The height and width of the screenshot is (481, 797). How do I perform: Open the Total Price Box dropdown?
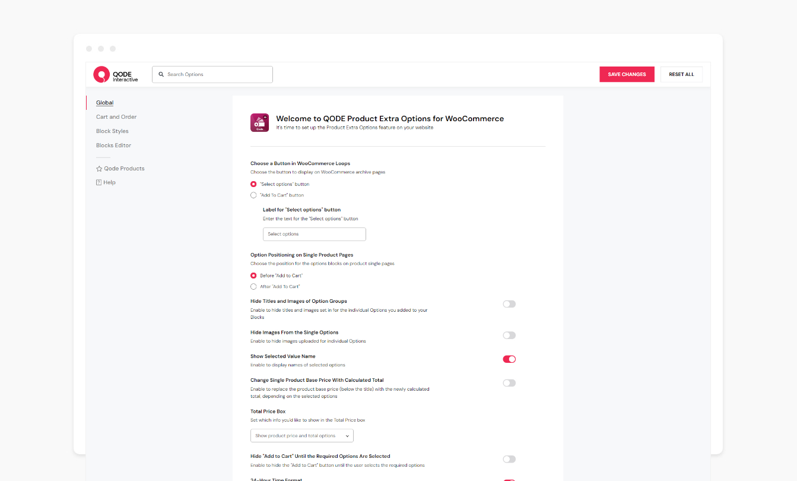[x=302, y=436]
